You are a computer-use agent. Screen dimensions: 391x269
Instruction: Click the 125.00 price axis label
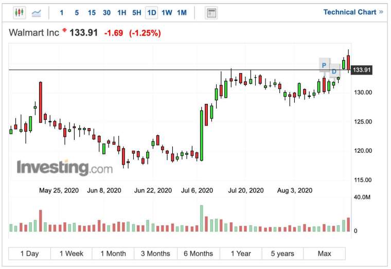[x=363, y=122]
